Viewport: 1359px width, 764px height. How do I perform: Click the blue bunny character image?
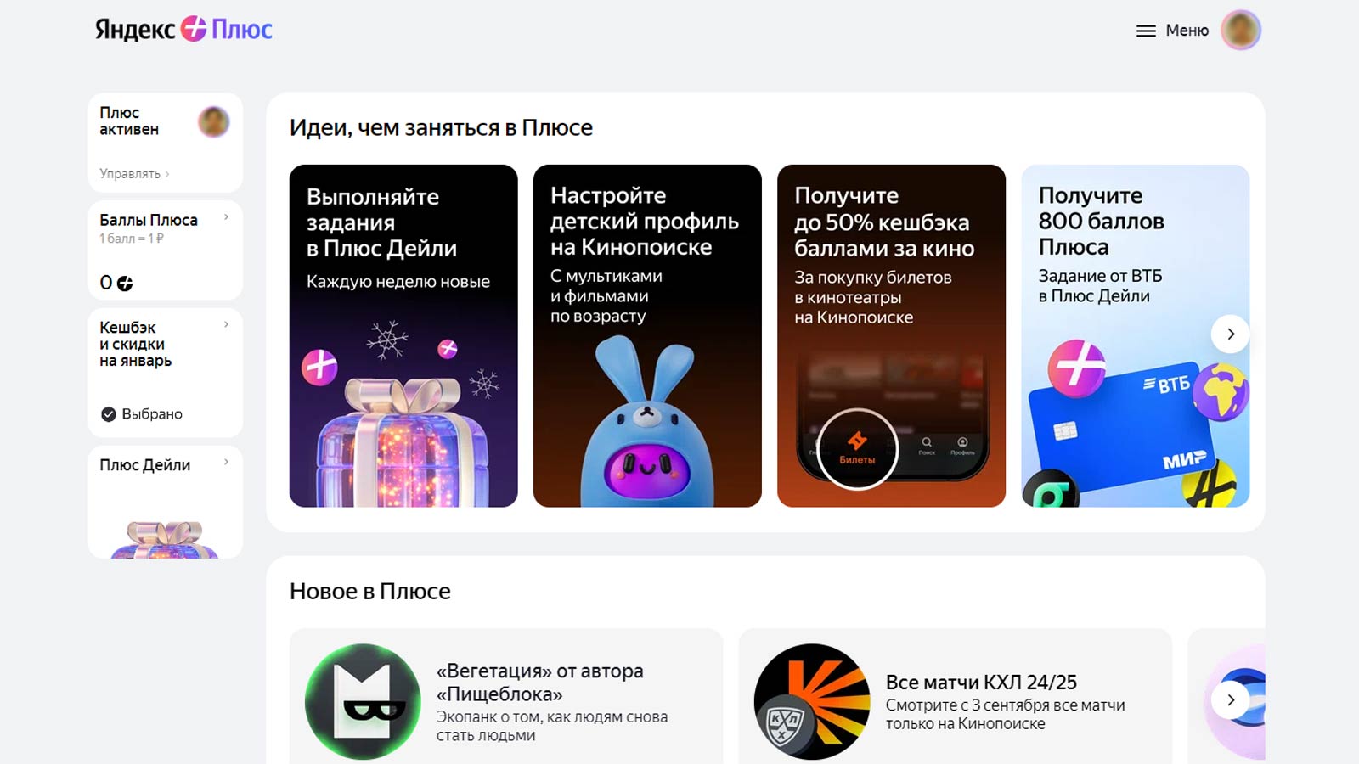[647, 421]
